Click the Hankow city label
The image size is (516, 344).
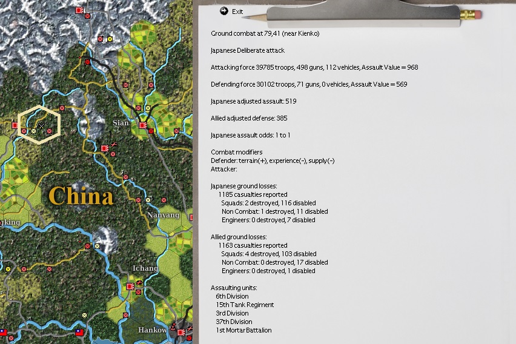point(153,330)
